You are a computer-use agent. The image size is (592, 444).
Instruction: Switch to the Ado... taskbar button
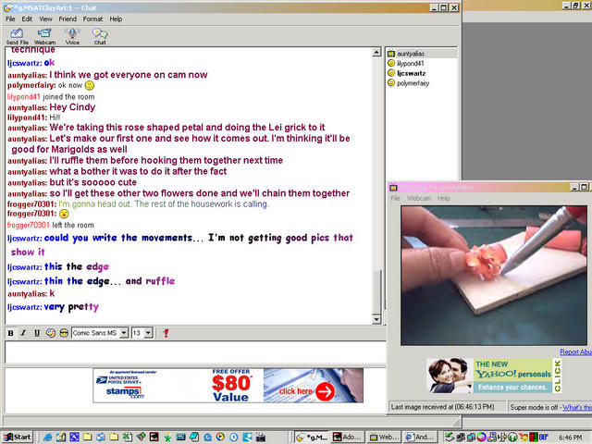347,438
